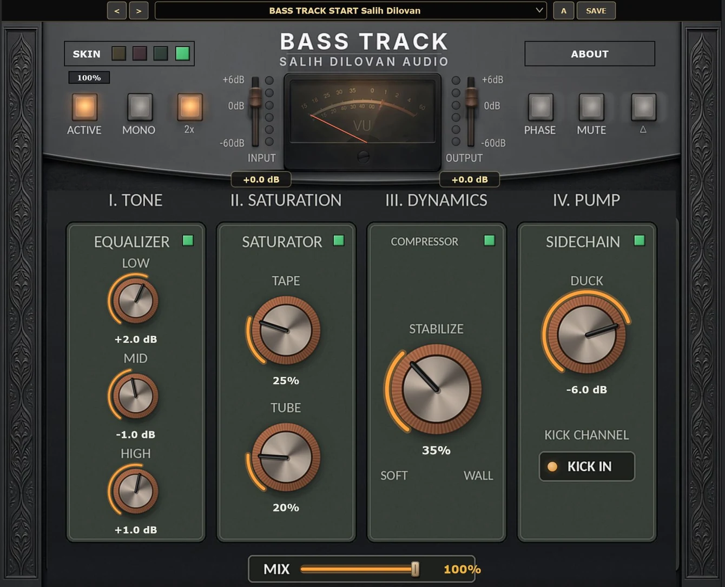
Task: Toggle the PHASE button
Action: pos(541,106)
